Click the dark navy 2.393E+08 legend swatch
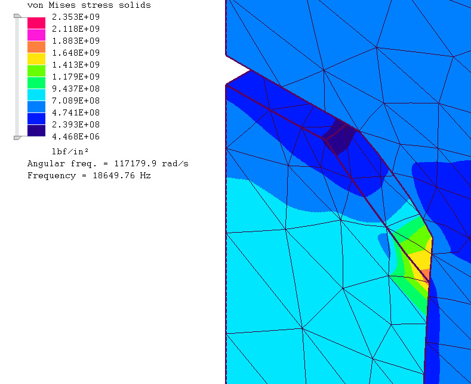 pos(36,130)
